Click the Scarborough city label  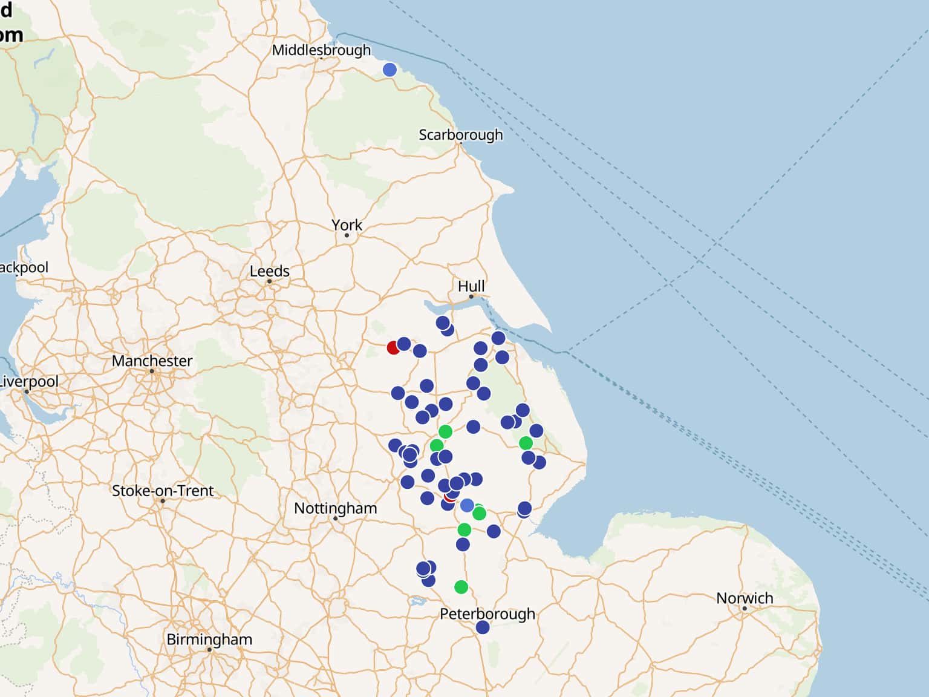(460, 134)
